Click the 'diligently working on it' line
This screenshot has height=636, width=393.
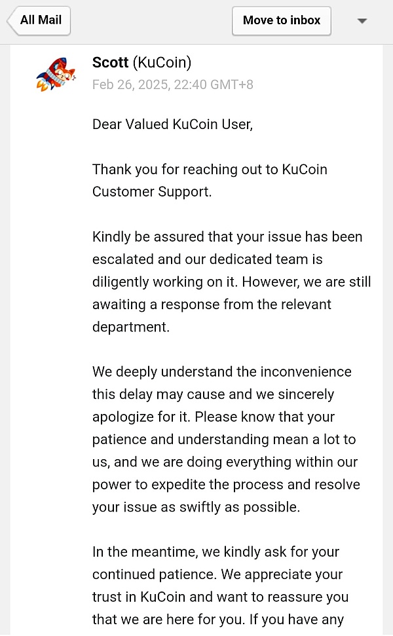coord(232,282)
